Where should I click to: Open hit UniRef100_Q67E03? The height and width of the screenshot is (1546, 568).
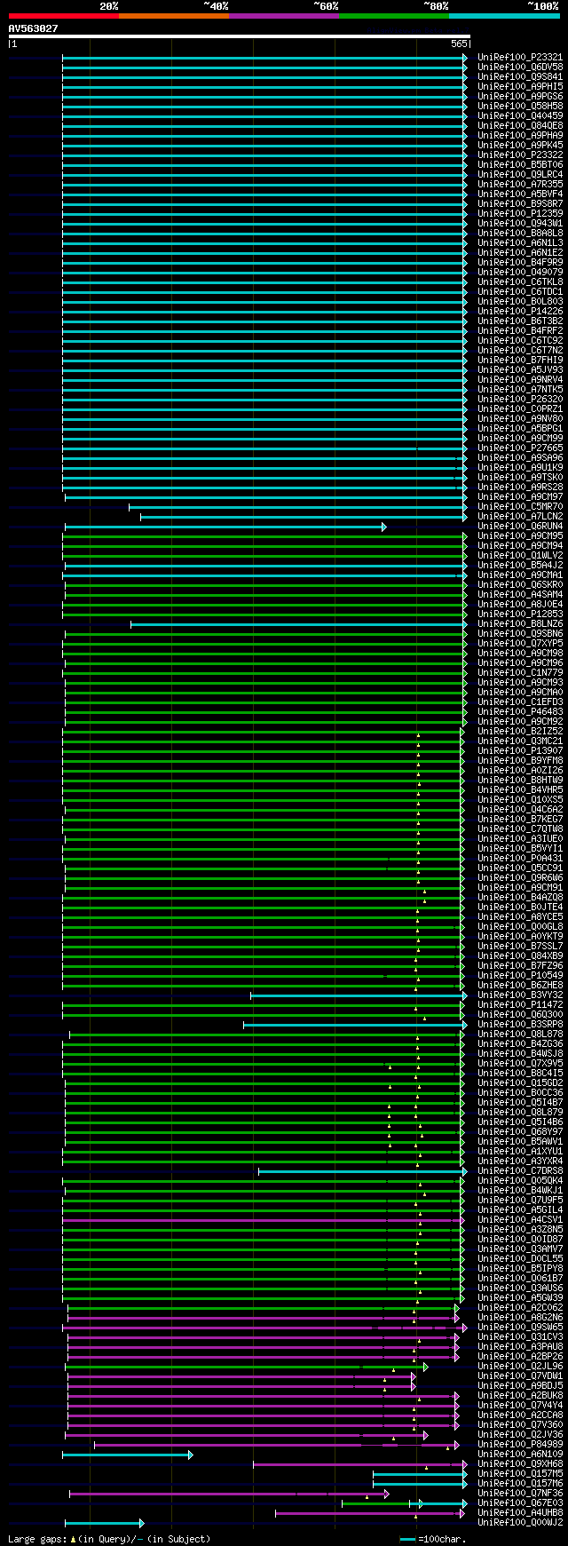click(x=520, y=1502)
